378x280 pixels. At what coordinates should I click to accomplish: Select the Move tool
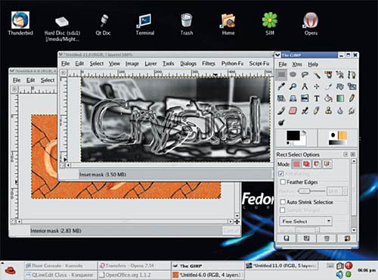(x=317, y=86)
